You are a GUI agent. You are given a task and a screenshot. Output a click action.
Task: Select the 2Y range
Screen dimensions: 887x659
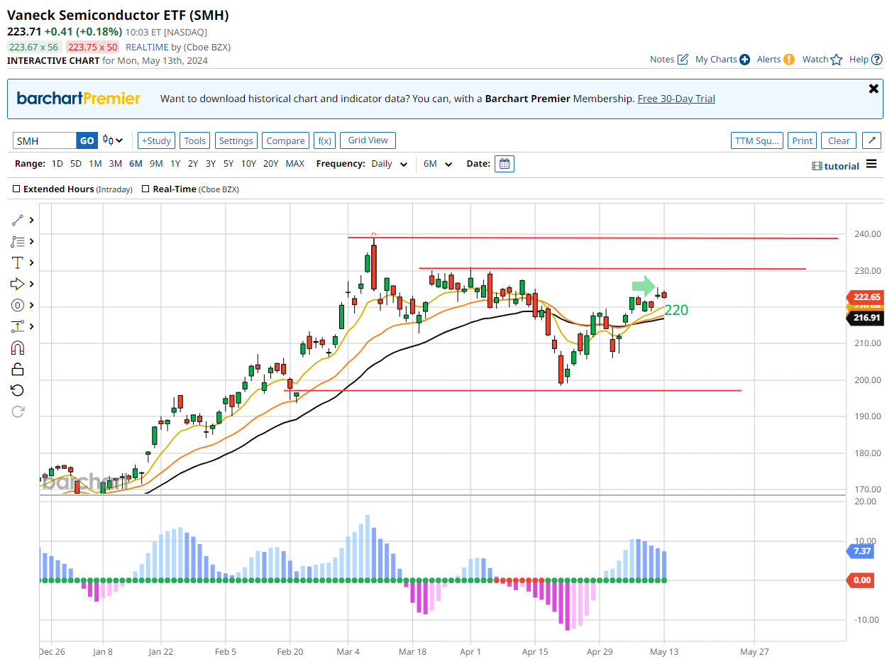pyautogui.click(x=193, y=164)
